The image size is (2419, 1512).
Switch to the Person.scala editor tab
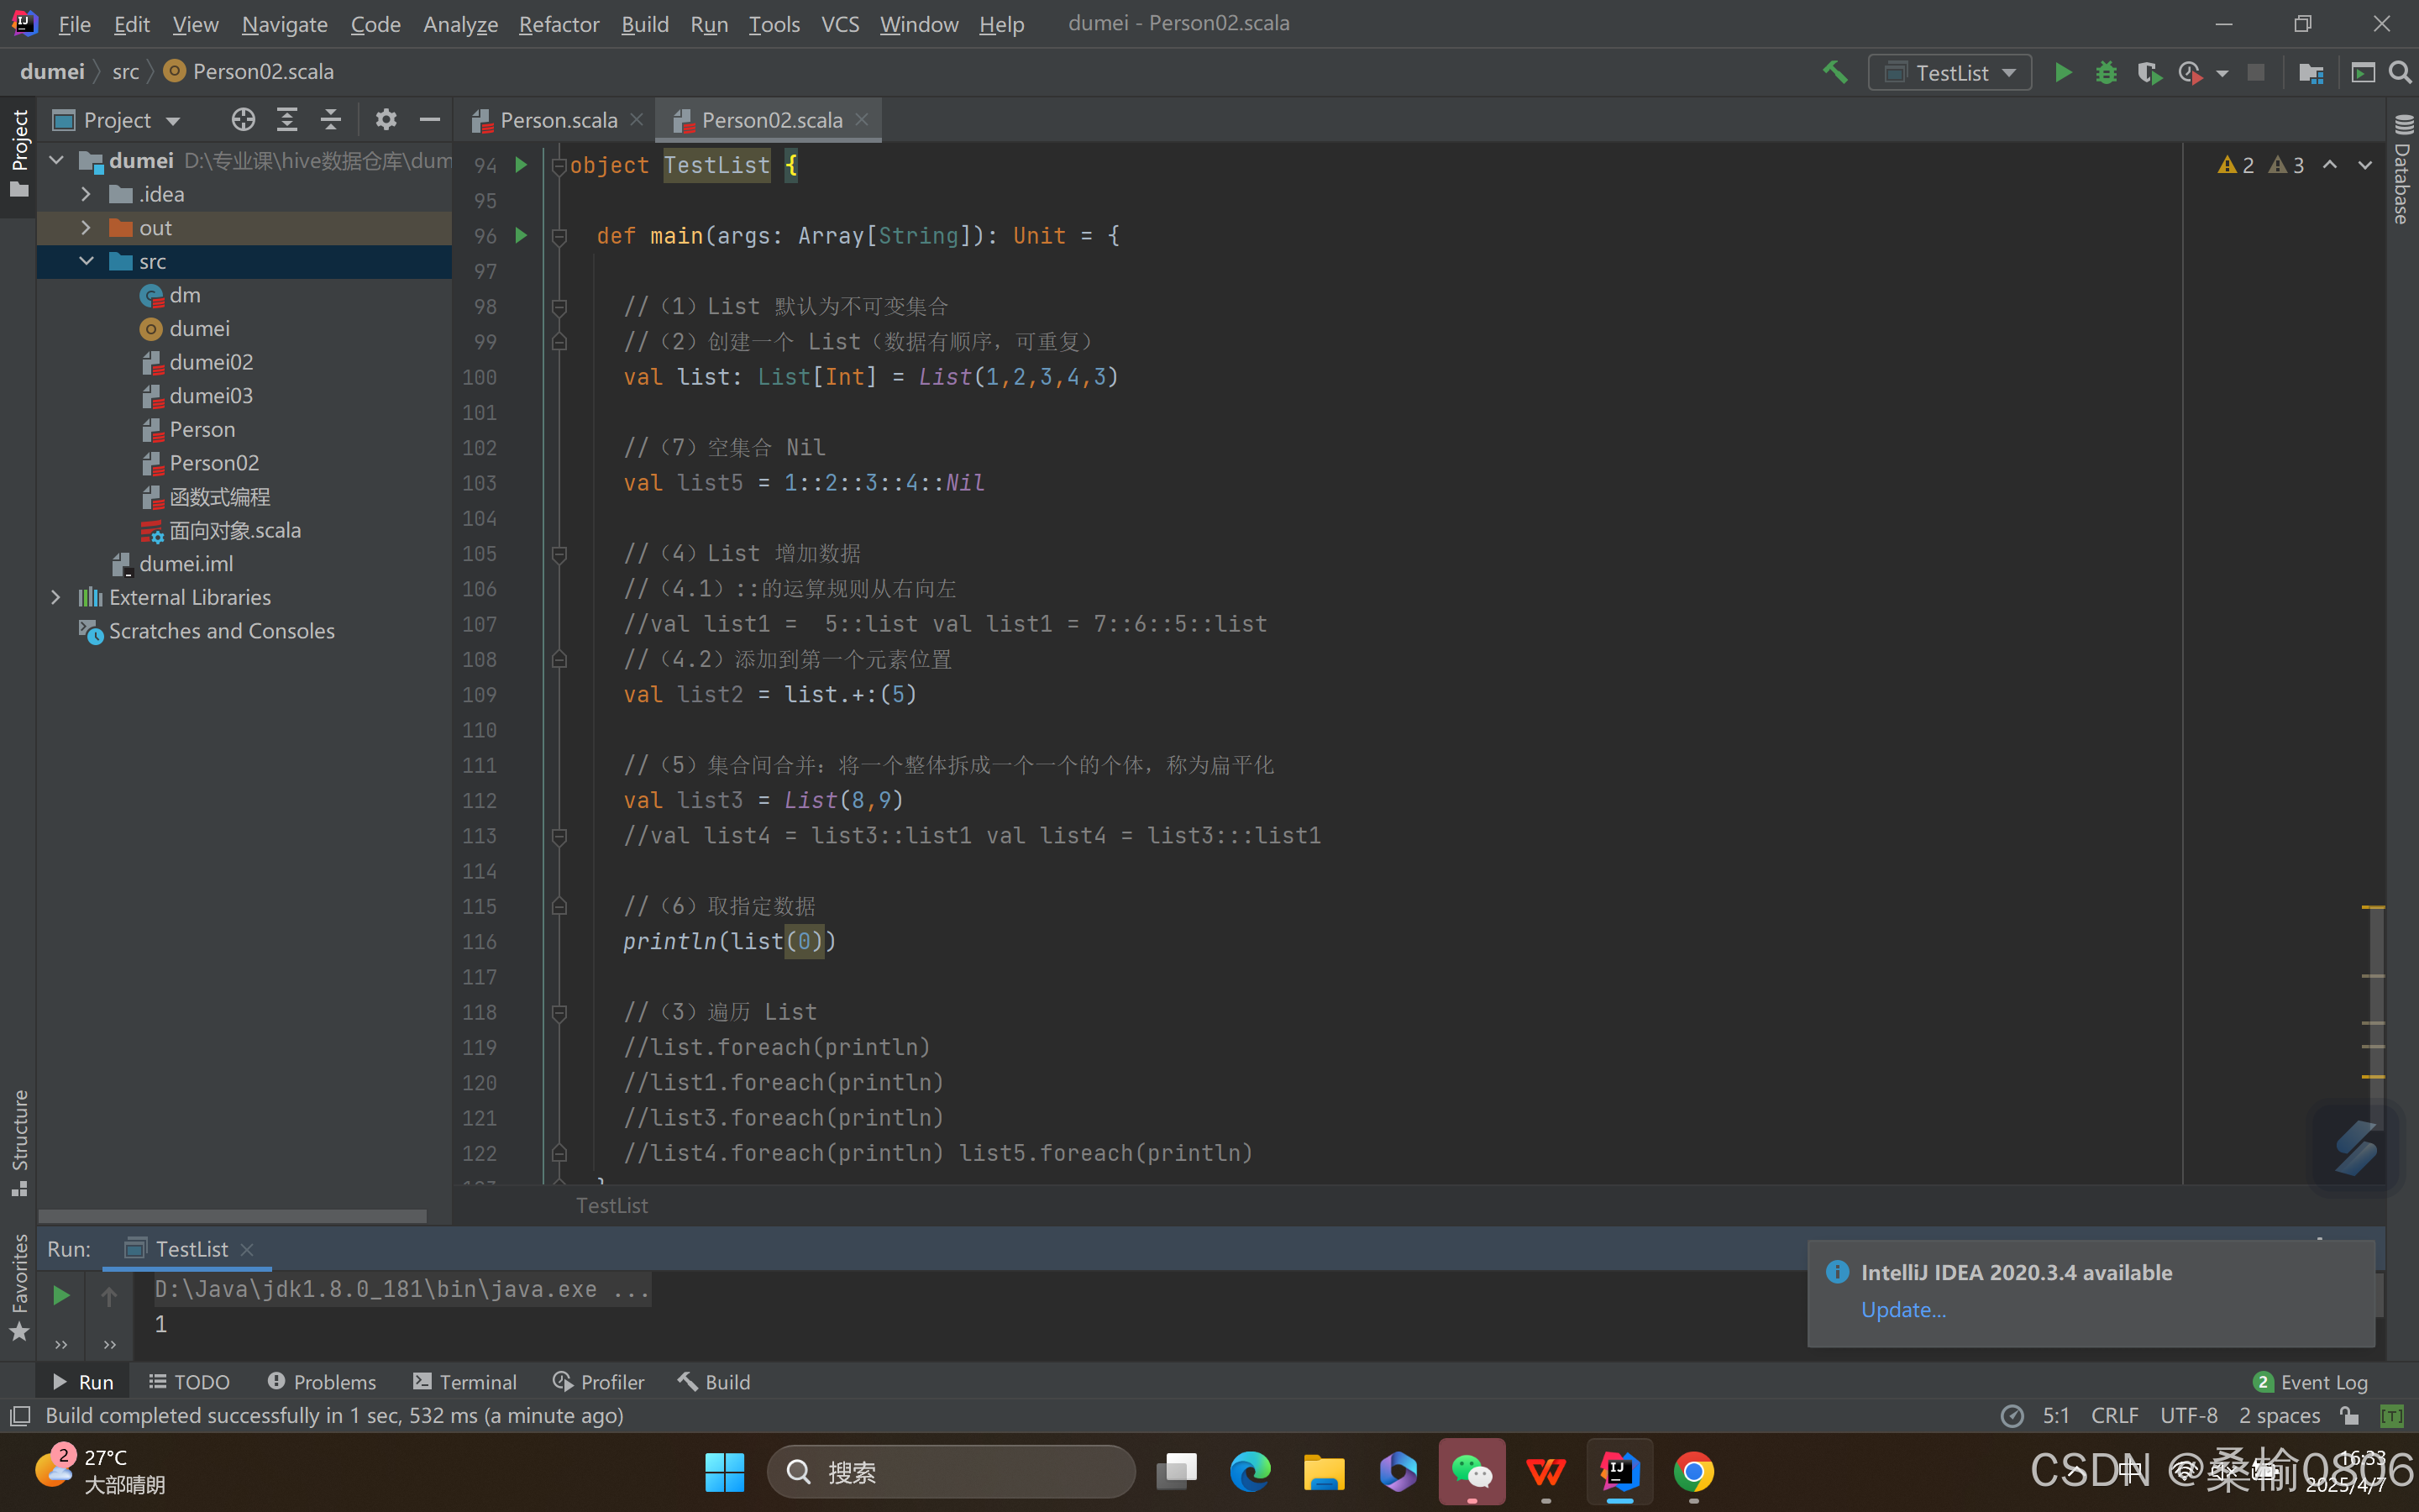(x=558, y=120)
